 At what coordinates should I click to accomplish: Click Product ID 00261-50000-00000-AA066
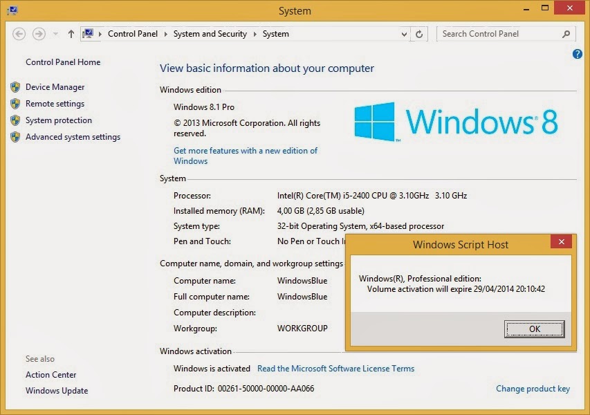(244, 389)
